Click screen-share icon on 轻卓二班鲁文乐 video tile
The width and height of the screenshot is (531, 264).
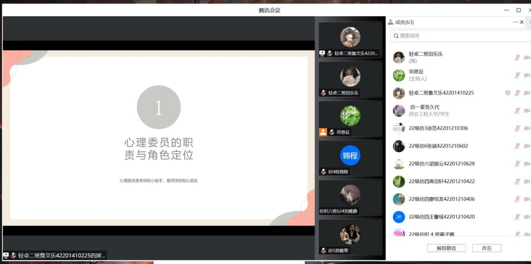(322, 53)
